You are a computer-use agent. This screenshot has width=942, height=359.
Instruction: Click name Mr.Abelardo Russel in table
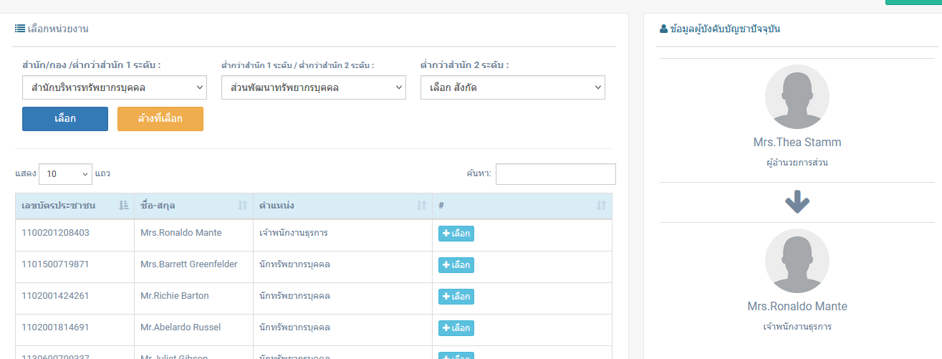coord(181,327)
